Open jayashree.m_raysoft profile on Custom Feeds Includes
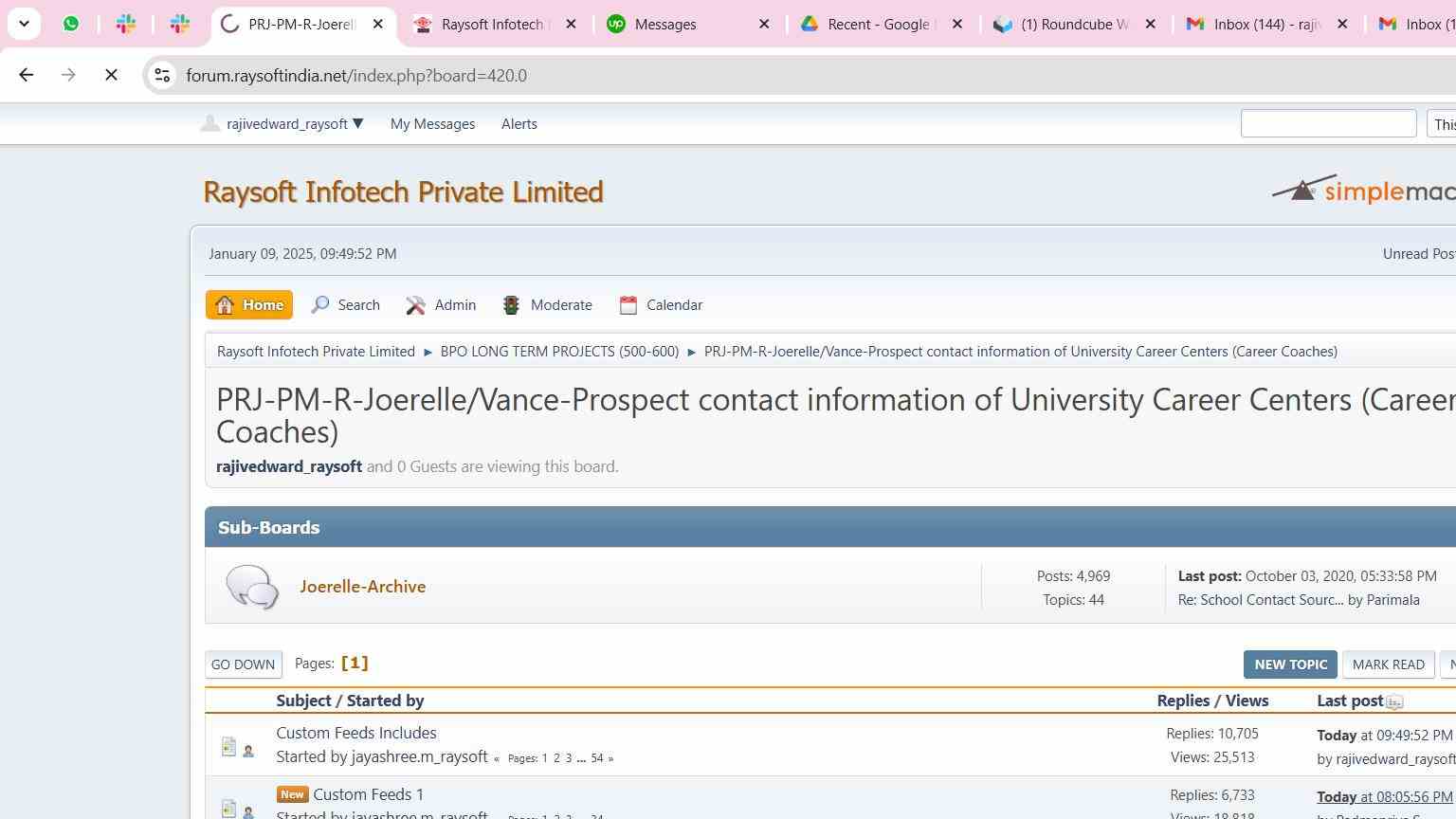 419,756
